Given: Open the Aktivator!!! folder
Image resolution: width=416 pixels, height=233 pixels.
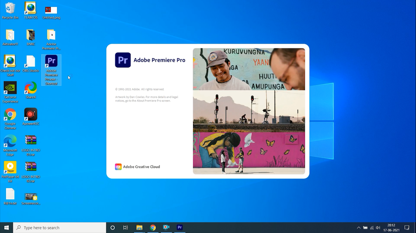Looking at the screenshot, I should tap(10, 37).
